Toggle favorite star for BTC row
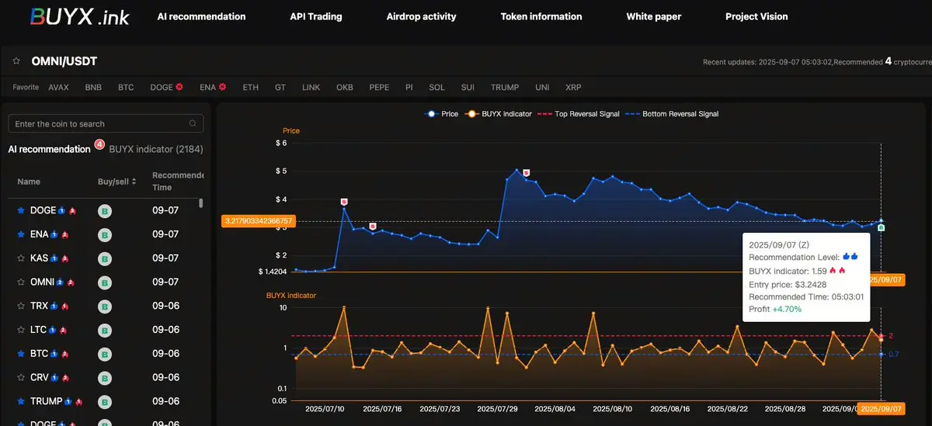Screen dimensions: 932x426 coord(21,354)
